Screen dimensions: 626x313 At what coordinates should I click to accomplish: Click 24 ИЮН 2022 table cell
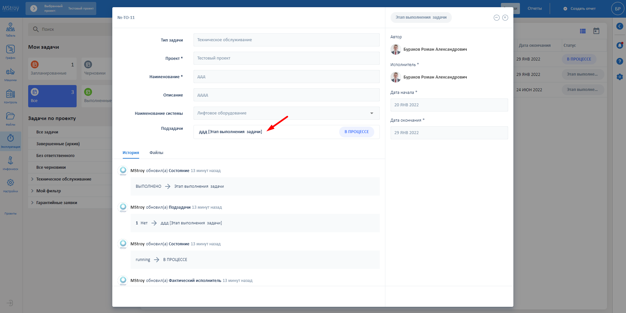tap(529, 90)
